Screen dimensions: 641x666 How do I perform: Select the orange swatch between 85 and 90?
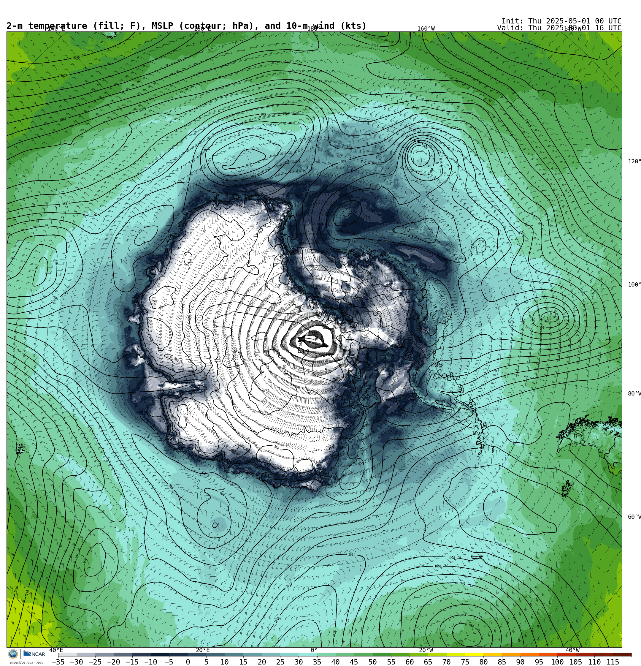(511, 654)
